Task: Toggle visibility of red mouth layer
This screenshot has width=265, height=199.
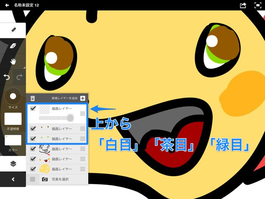Action: [x=33, y=159]
